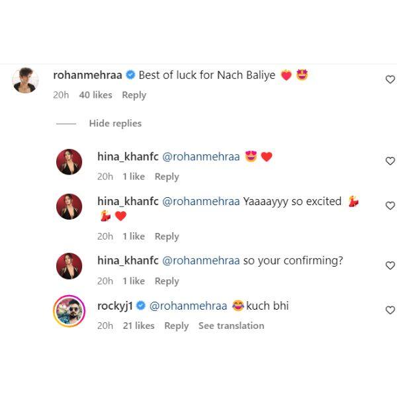Image resolution: width=397 pixels, height=397 pixels.
Task: Like rohanmehraa's Nach Baliye comment
Action: click(390, 79)
